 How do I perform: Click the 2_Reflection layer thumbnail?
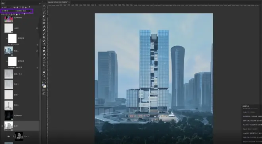[x=8, y=116]
